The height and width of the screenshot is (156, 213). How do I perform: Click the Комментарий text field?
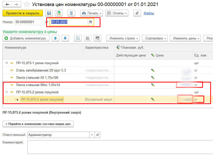[120, 147]
